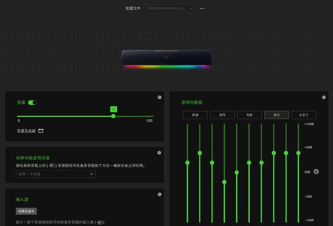
Task: Select the 音乐 equalizer preset
Action: click(276, 115)
